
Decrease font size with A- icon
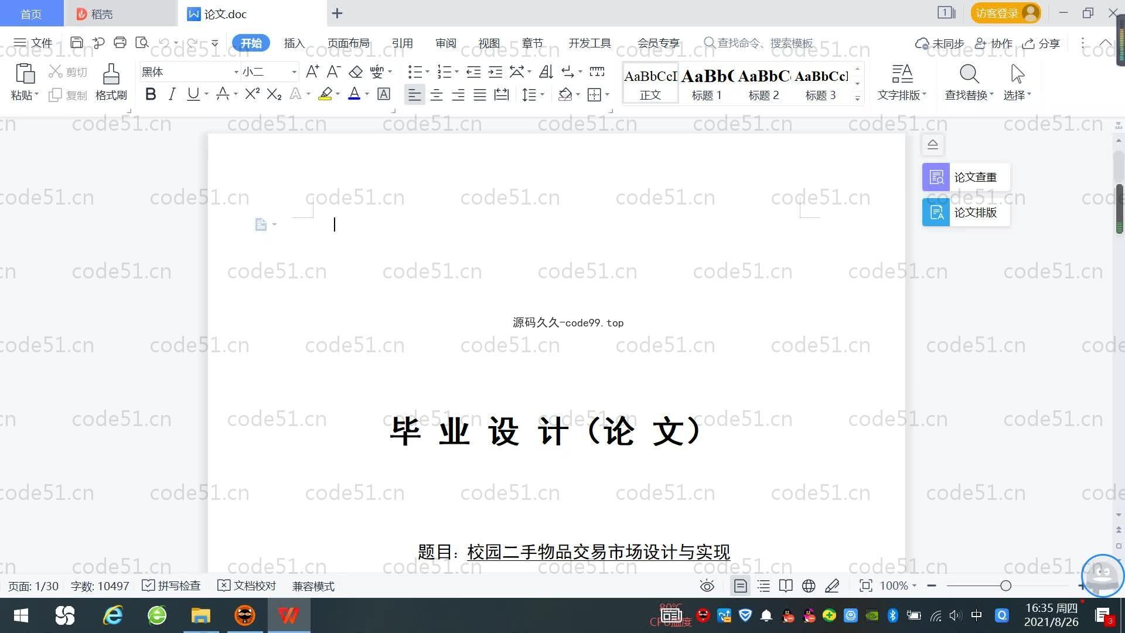point(333,72)
